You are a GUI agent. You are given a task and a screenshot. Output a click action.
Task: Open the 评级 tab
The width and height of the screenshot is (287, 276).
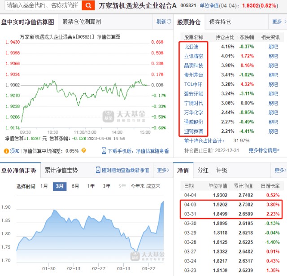click(222, 171)
